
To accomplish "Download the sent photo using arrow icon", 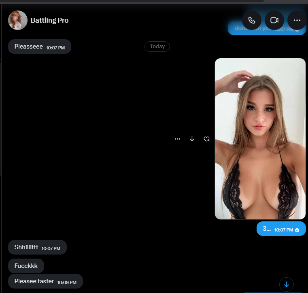I will pos(192,139).
